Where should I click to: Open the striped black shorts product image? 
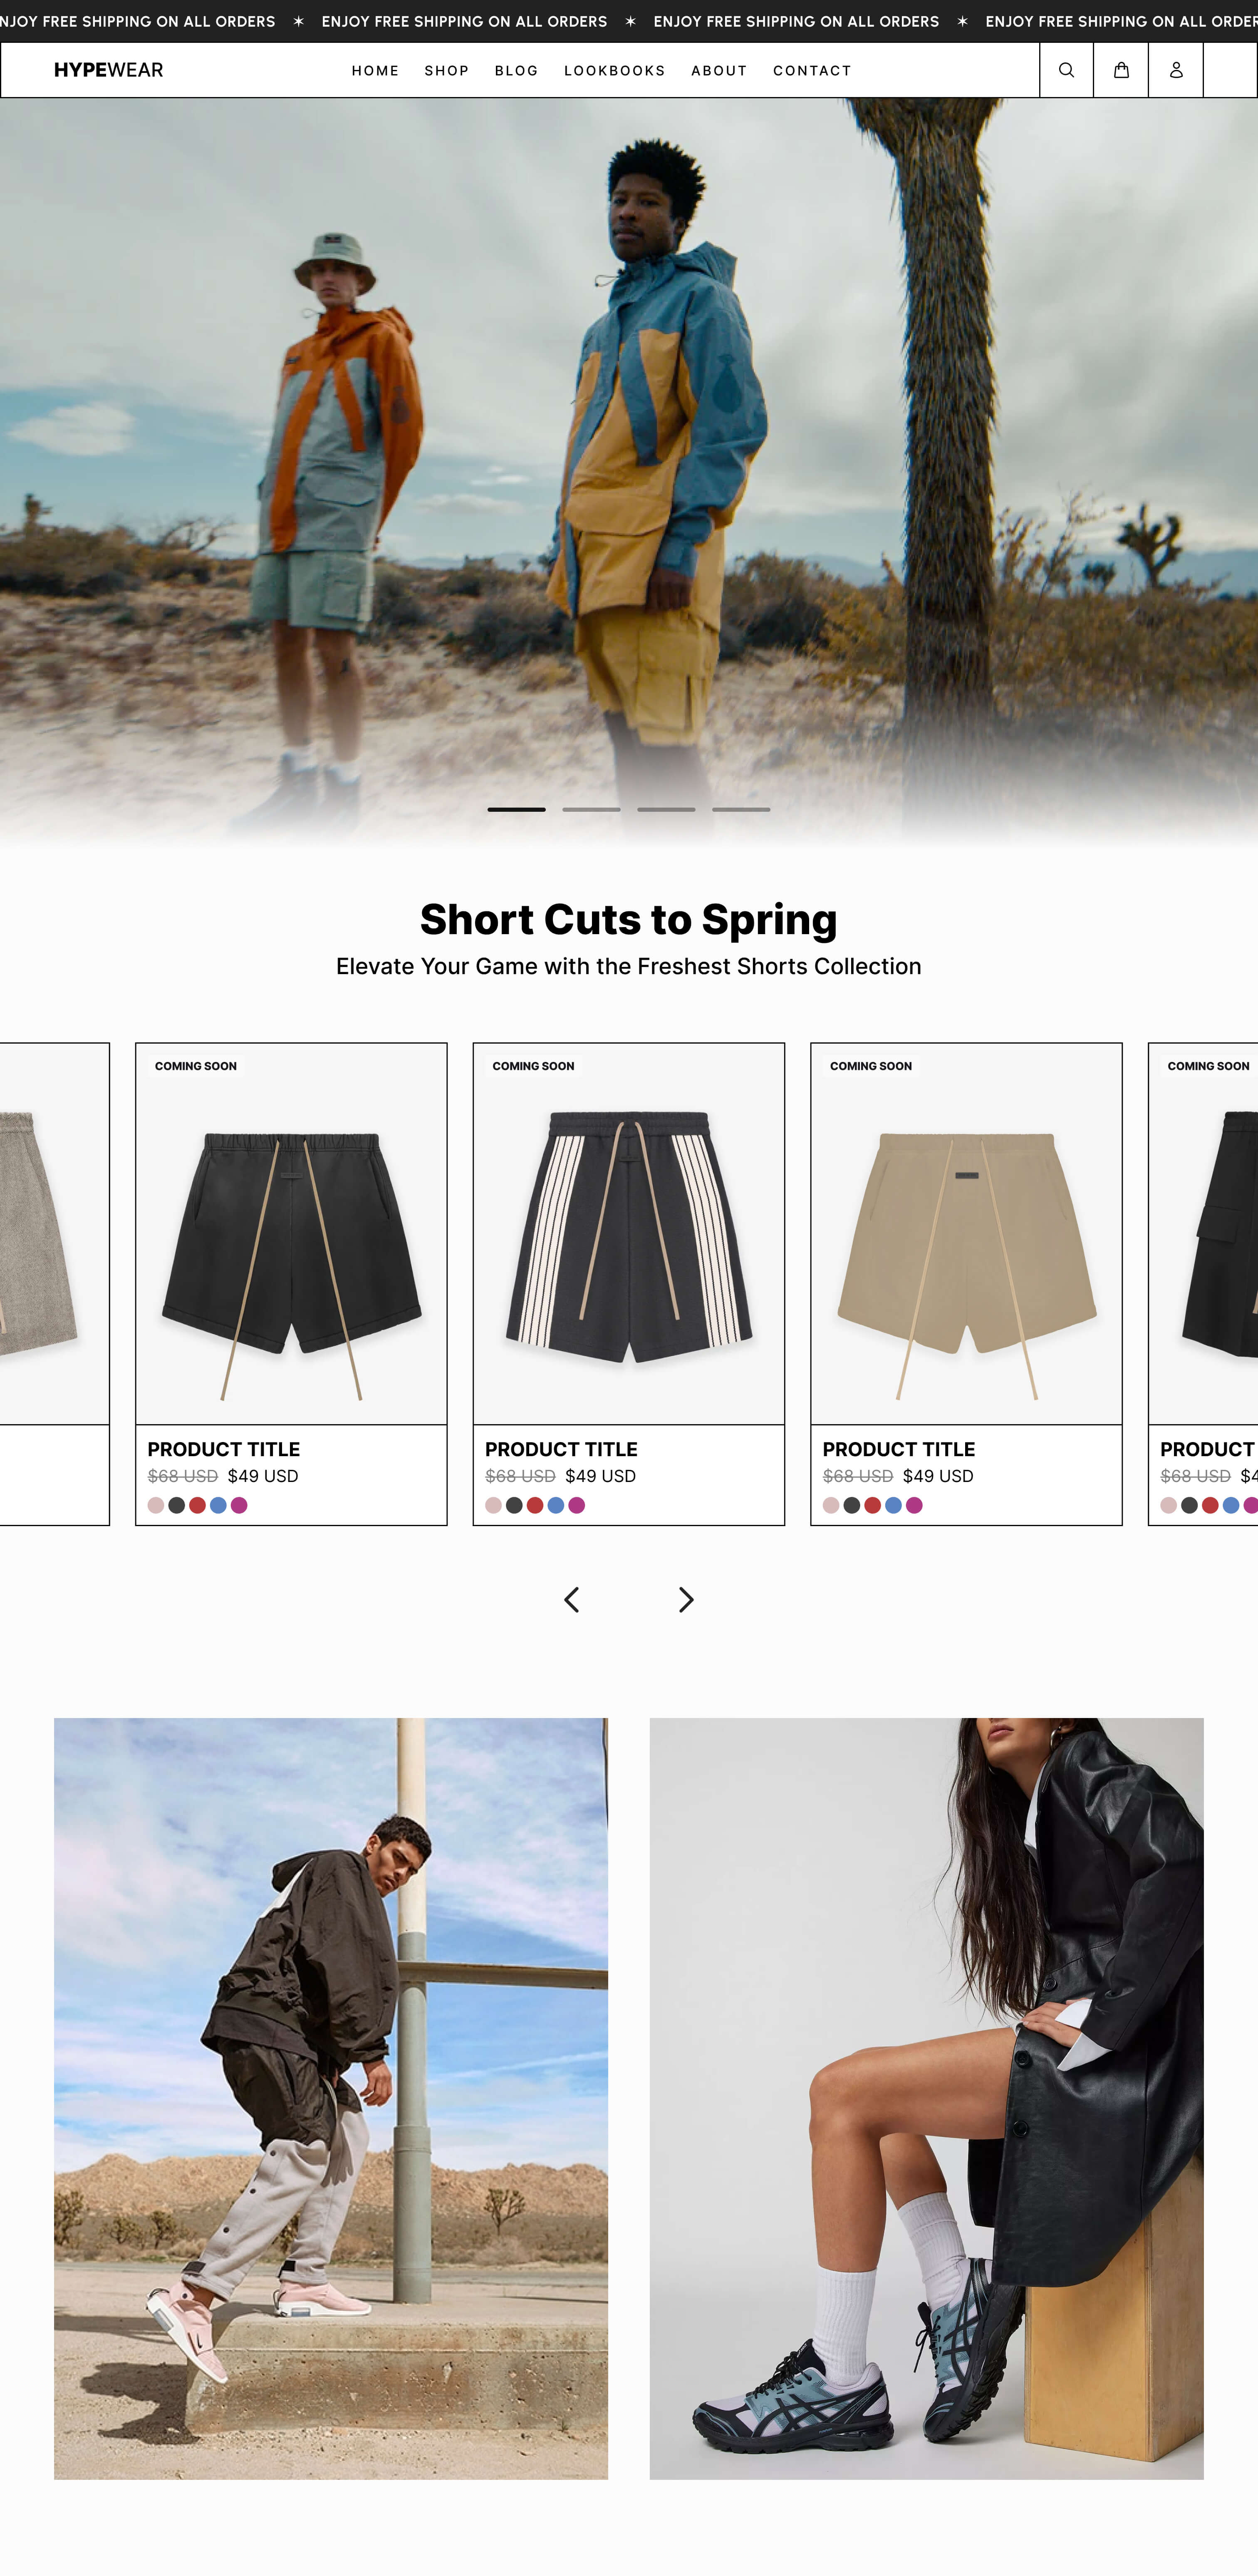629,1234
